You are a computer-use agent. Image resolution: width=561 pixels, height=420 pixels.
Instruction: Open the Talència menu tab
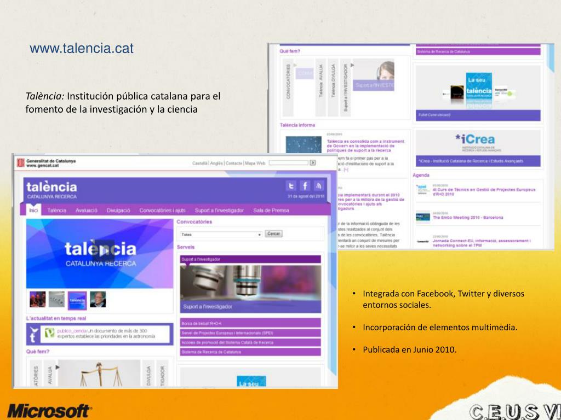(x=56, y=211)
